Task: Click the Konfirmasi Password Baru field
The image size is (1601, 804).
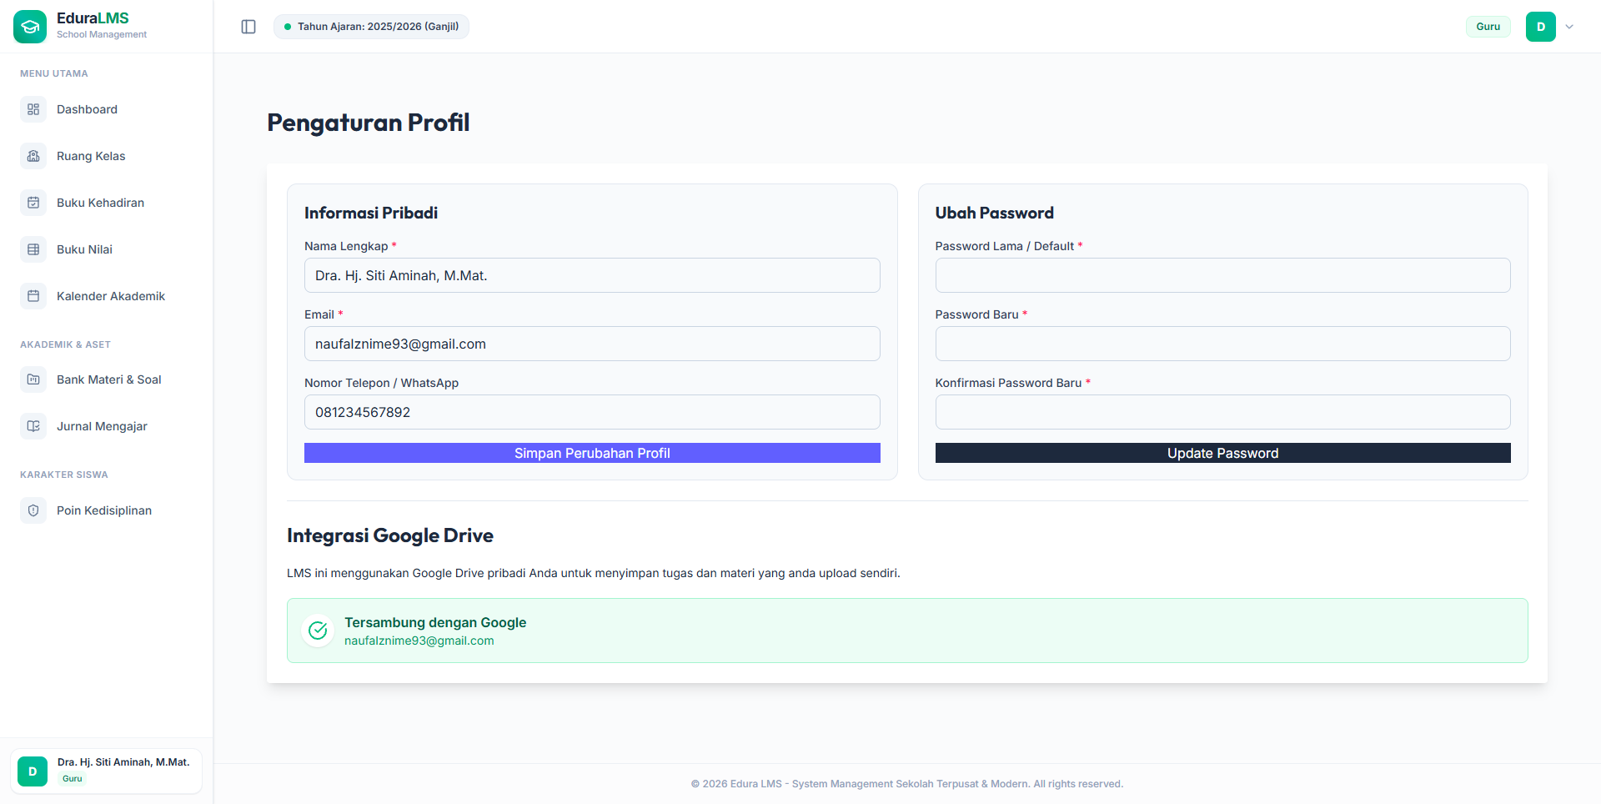Action: click(1222, 412)
